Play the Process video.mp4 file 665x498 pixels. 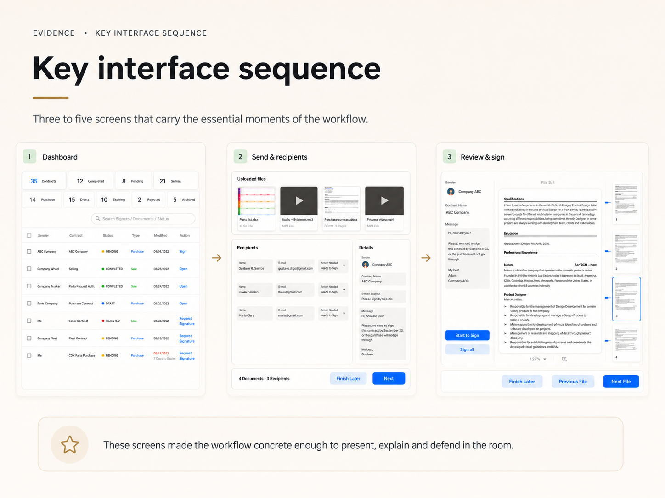[x=384, y=200]
